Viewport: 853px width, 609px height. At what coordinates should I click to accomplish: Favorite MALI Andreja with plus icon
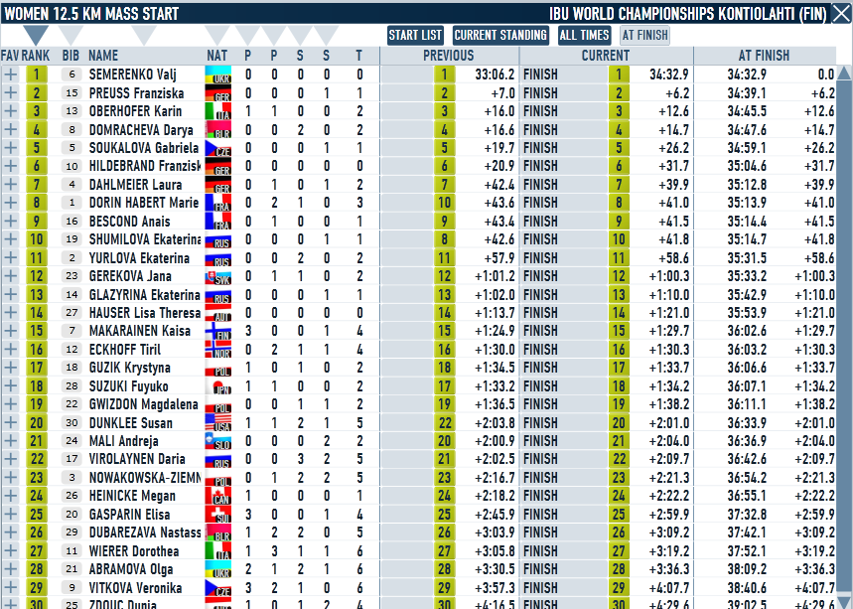(10, 441)
